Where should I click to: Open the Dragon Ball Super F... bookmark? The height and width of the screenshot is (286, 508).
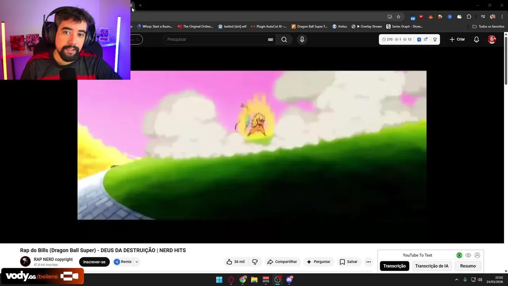click(x=310, y=27)
